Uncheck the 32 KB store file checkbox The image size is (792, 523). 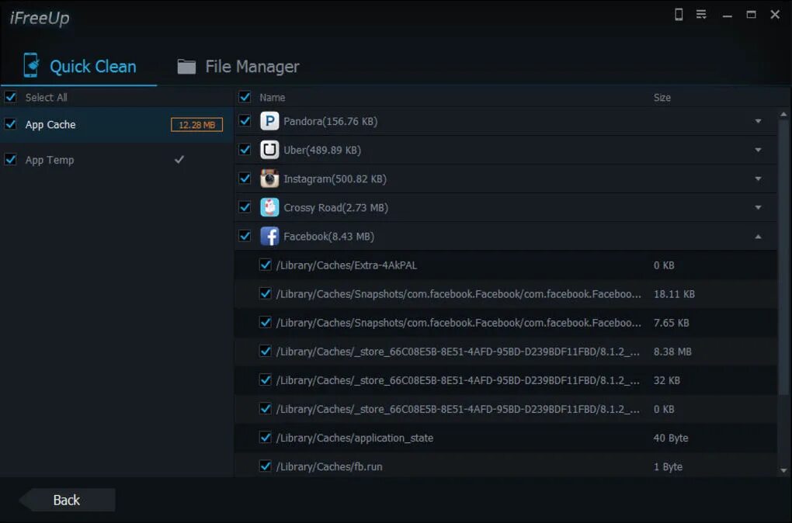(x=266, y=380)
